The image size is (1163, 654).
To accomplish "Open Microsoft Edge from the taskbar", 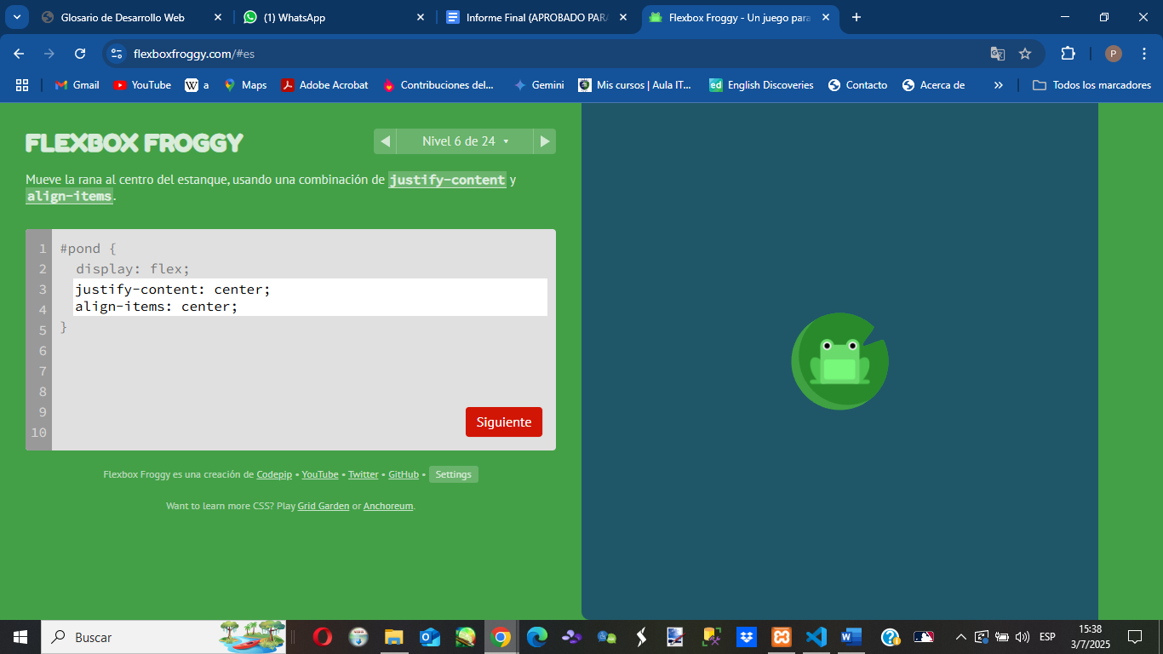I will pos(536,637).
